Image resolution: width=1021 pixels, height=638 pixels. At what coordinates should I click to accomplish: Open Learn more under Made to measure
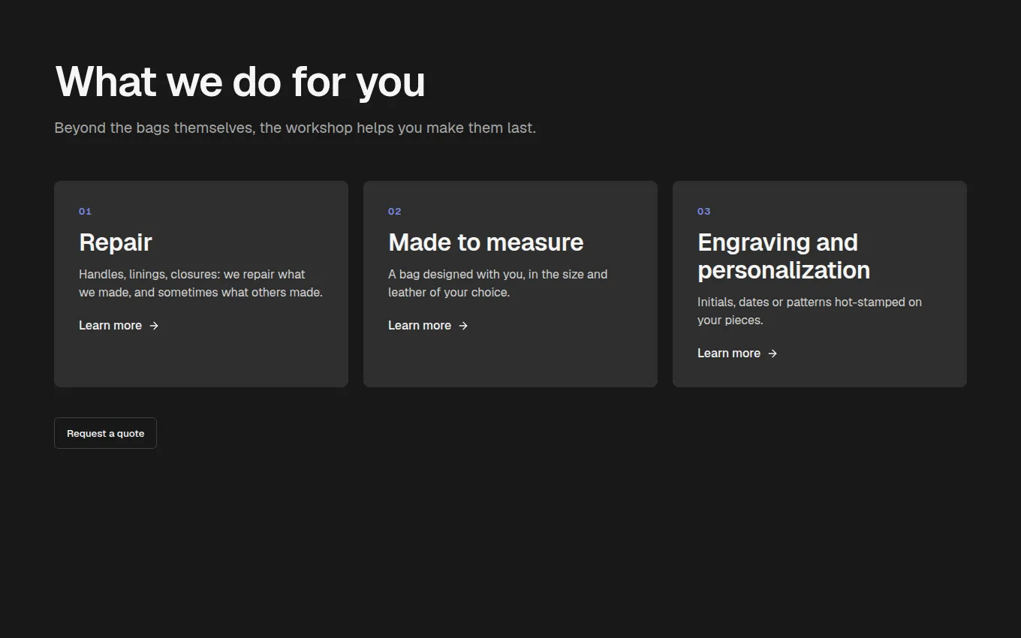pos(428,326)
